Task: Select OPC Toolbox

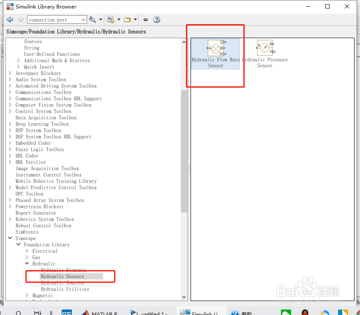Action: pos(30,194)
